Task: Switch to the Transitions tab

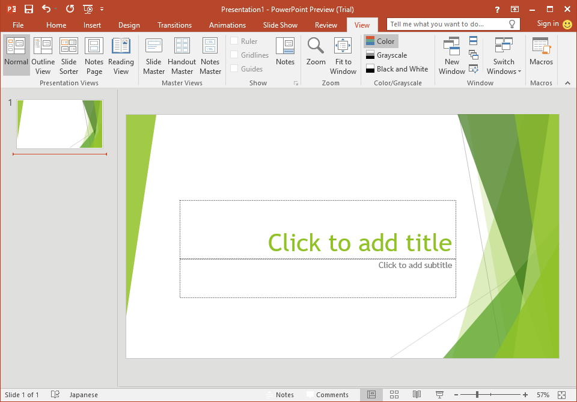Action: (x=174, y=25)
